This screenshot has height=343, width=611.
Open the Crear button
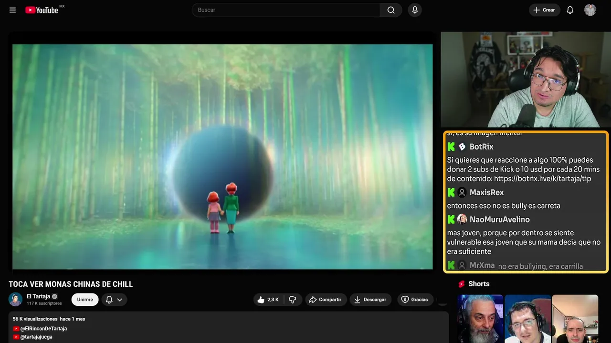coord(544,10)
